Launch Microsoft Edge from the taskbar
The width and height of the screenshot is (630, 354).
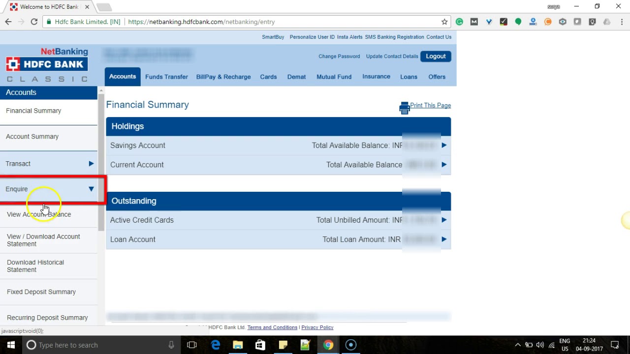click(x=216, y=345)
